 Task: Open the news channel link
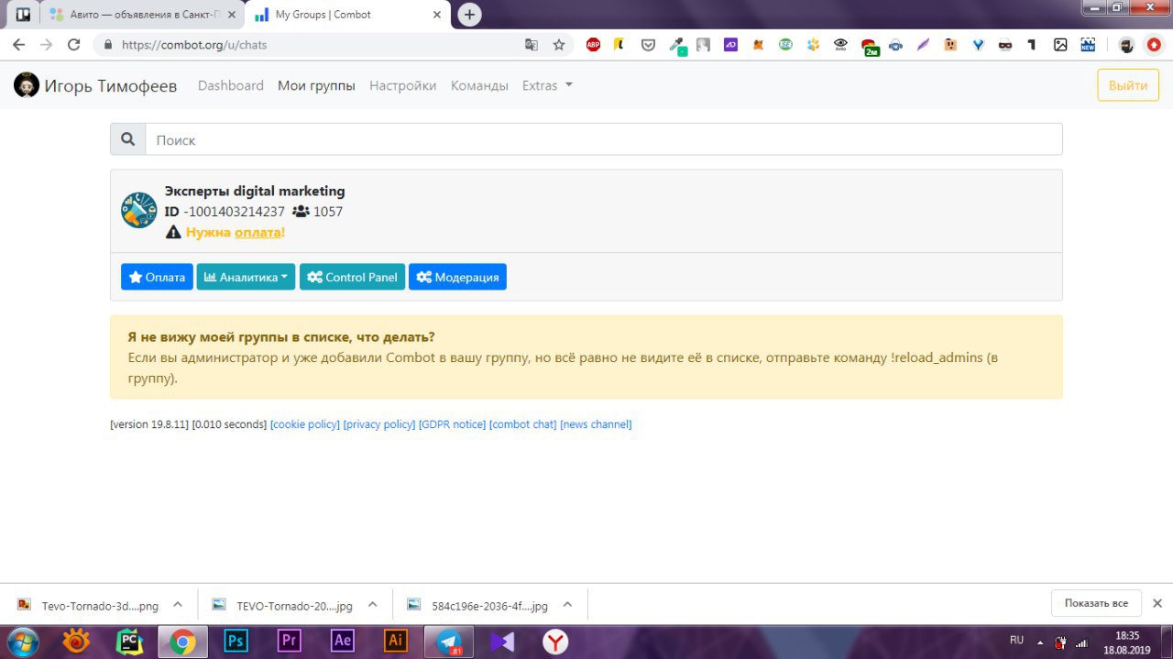tap(596, 424)
